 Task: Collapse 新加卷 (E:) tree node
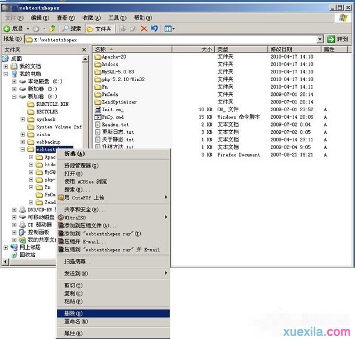pyautogui.click(x=14, y=96)
